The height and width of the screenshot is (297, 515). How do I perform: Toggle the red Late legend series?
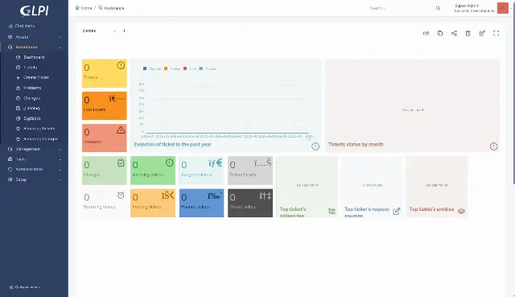click(190, 68)
